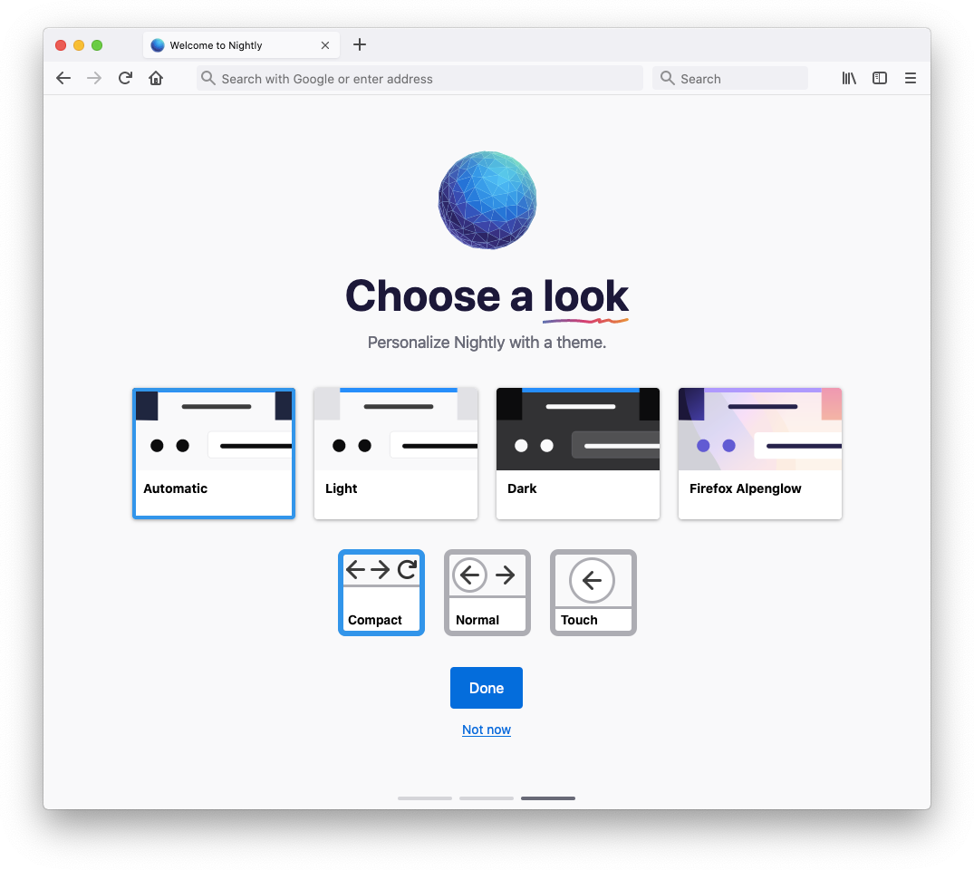Viewport: 974px width, 870px height.
Task: Click the forward navigation arrow in toolbar
Action: (94, 78)
